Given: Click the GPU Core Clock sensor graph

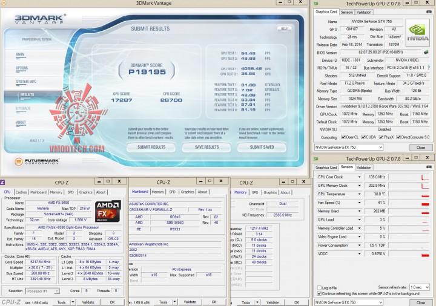Looking at the screenshot, I should tap(409, 177).
